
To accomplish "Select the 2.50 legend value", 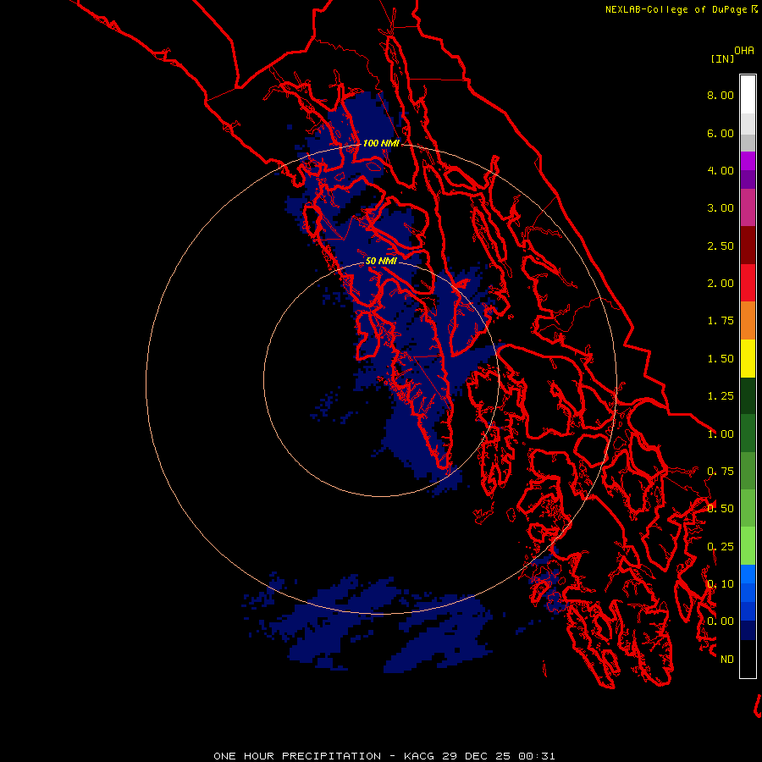I will (721, 246).
